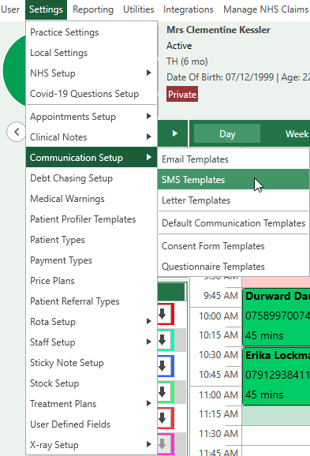Open the Manage NHS Claims menu
The height and width of the screenshot is (456, 310).
point(266,9)
